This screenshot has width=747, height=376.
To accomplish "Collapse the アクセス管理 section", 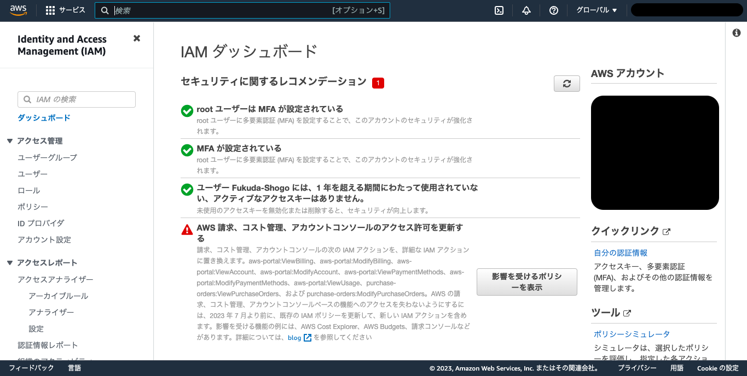I will click(x=9, y=140).
